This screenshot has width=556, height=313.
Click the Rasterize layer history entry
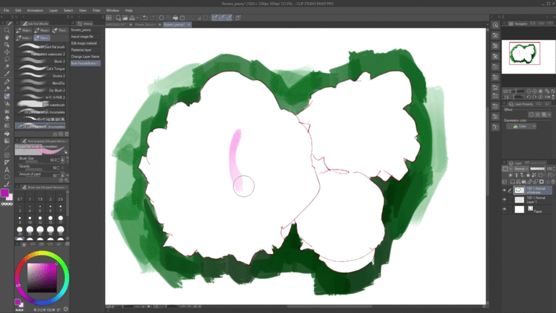point(86,50)
